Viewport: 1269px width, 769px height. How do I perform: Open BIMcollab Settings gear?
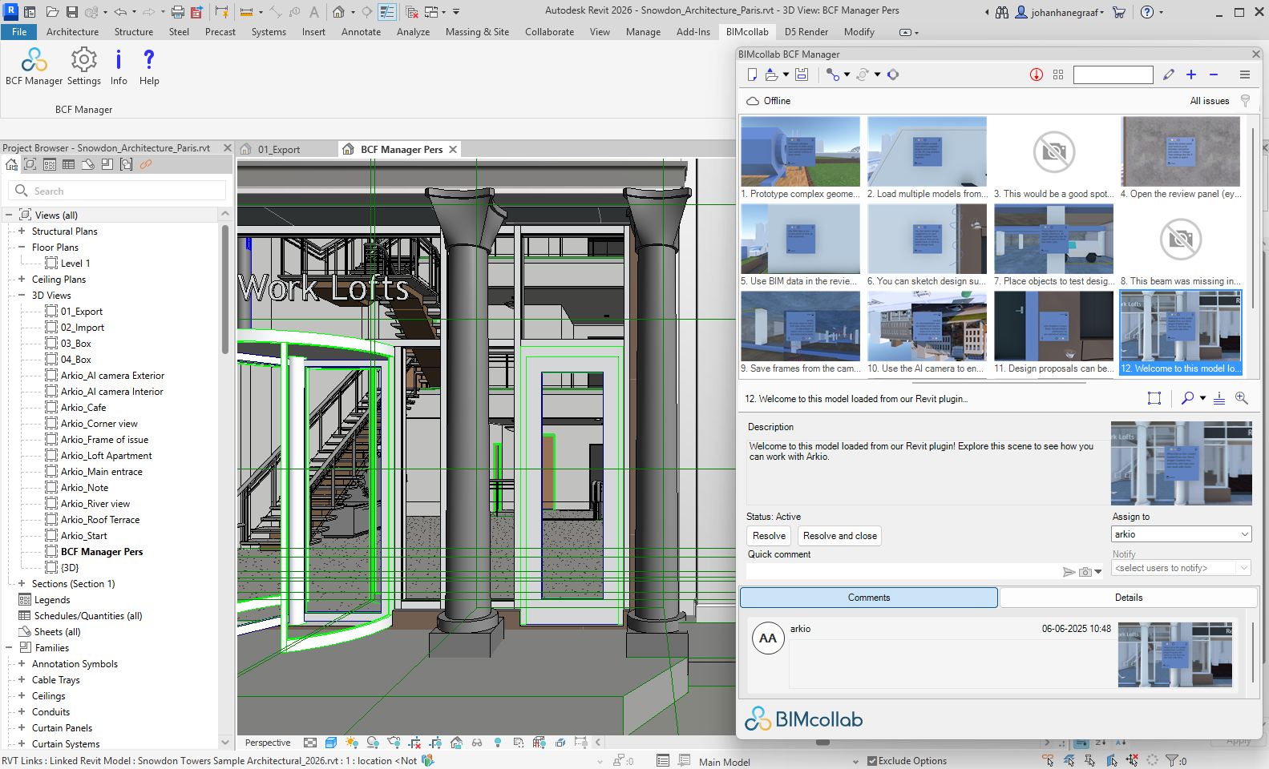tap(84, 66)
